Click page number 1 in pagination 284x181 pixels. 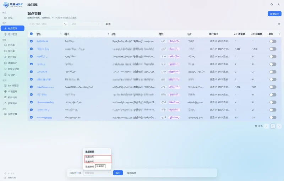tap(273, 126)
